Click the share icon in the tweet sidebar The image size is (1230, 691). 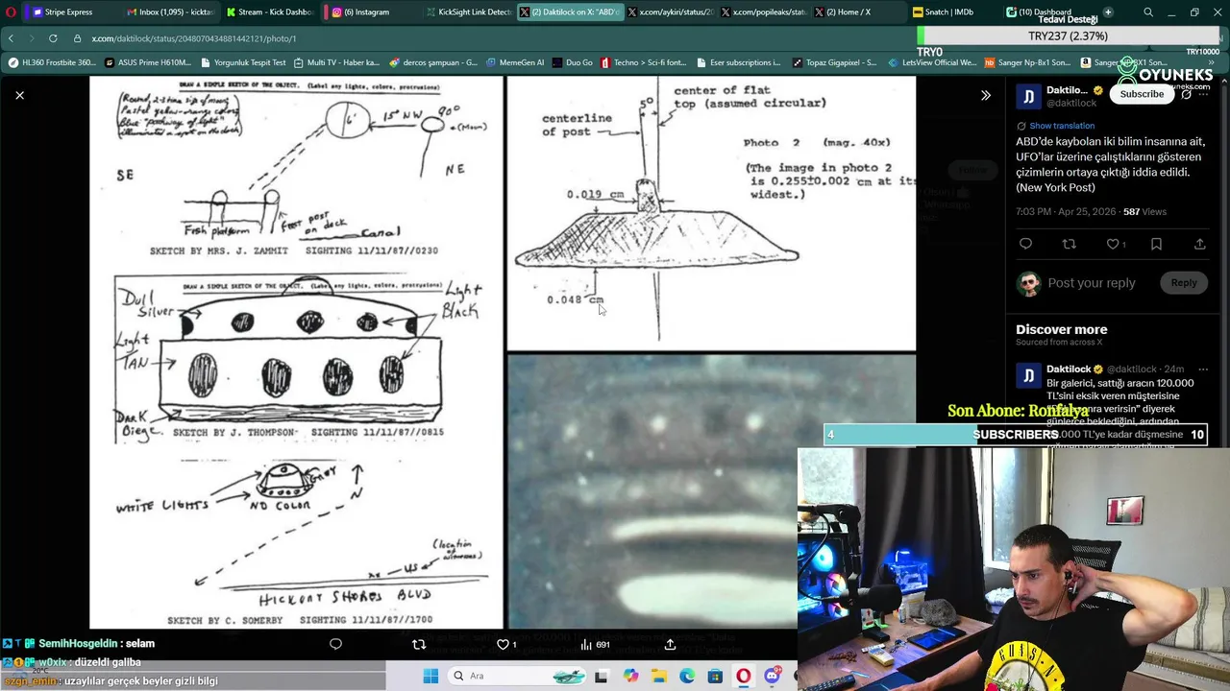[x=1199, y=244]
